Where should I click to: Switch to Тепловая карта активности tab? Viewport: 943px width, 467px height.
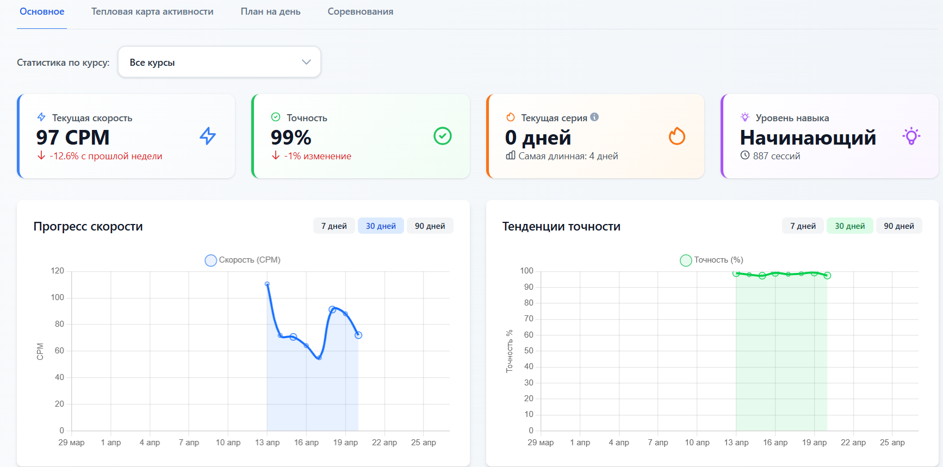(152, 11)
